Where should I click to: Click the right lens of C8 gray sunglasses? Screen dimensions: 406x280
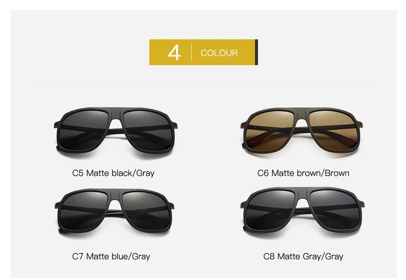pyautogui.click(x=335, y=210)
